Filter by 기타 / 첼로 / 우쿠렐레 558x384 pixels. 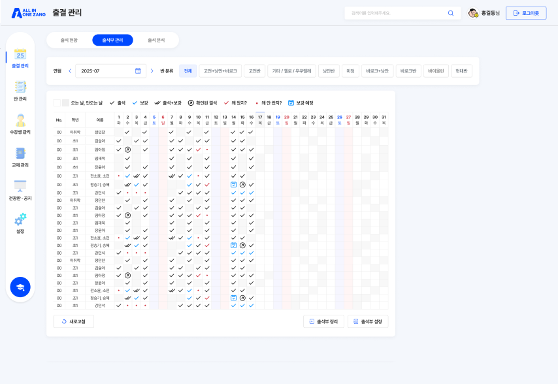(292, 71)
